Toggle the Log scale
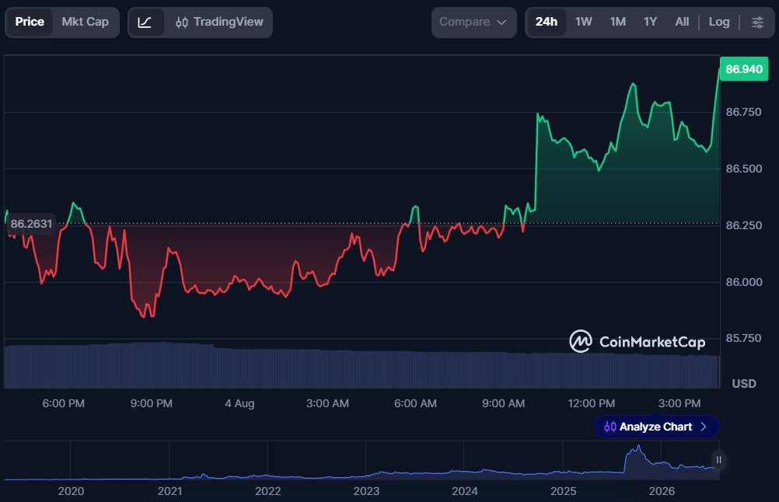The image size is (779, 502). point(719,22)
